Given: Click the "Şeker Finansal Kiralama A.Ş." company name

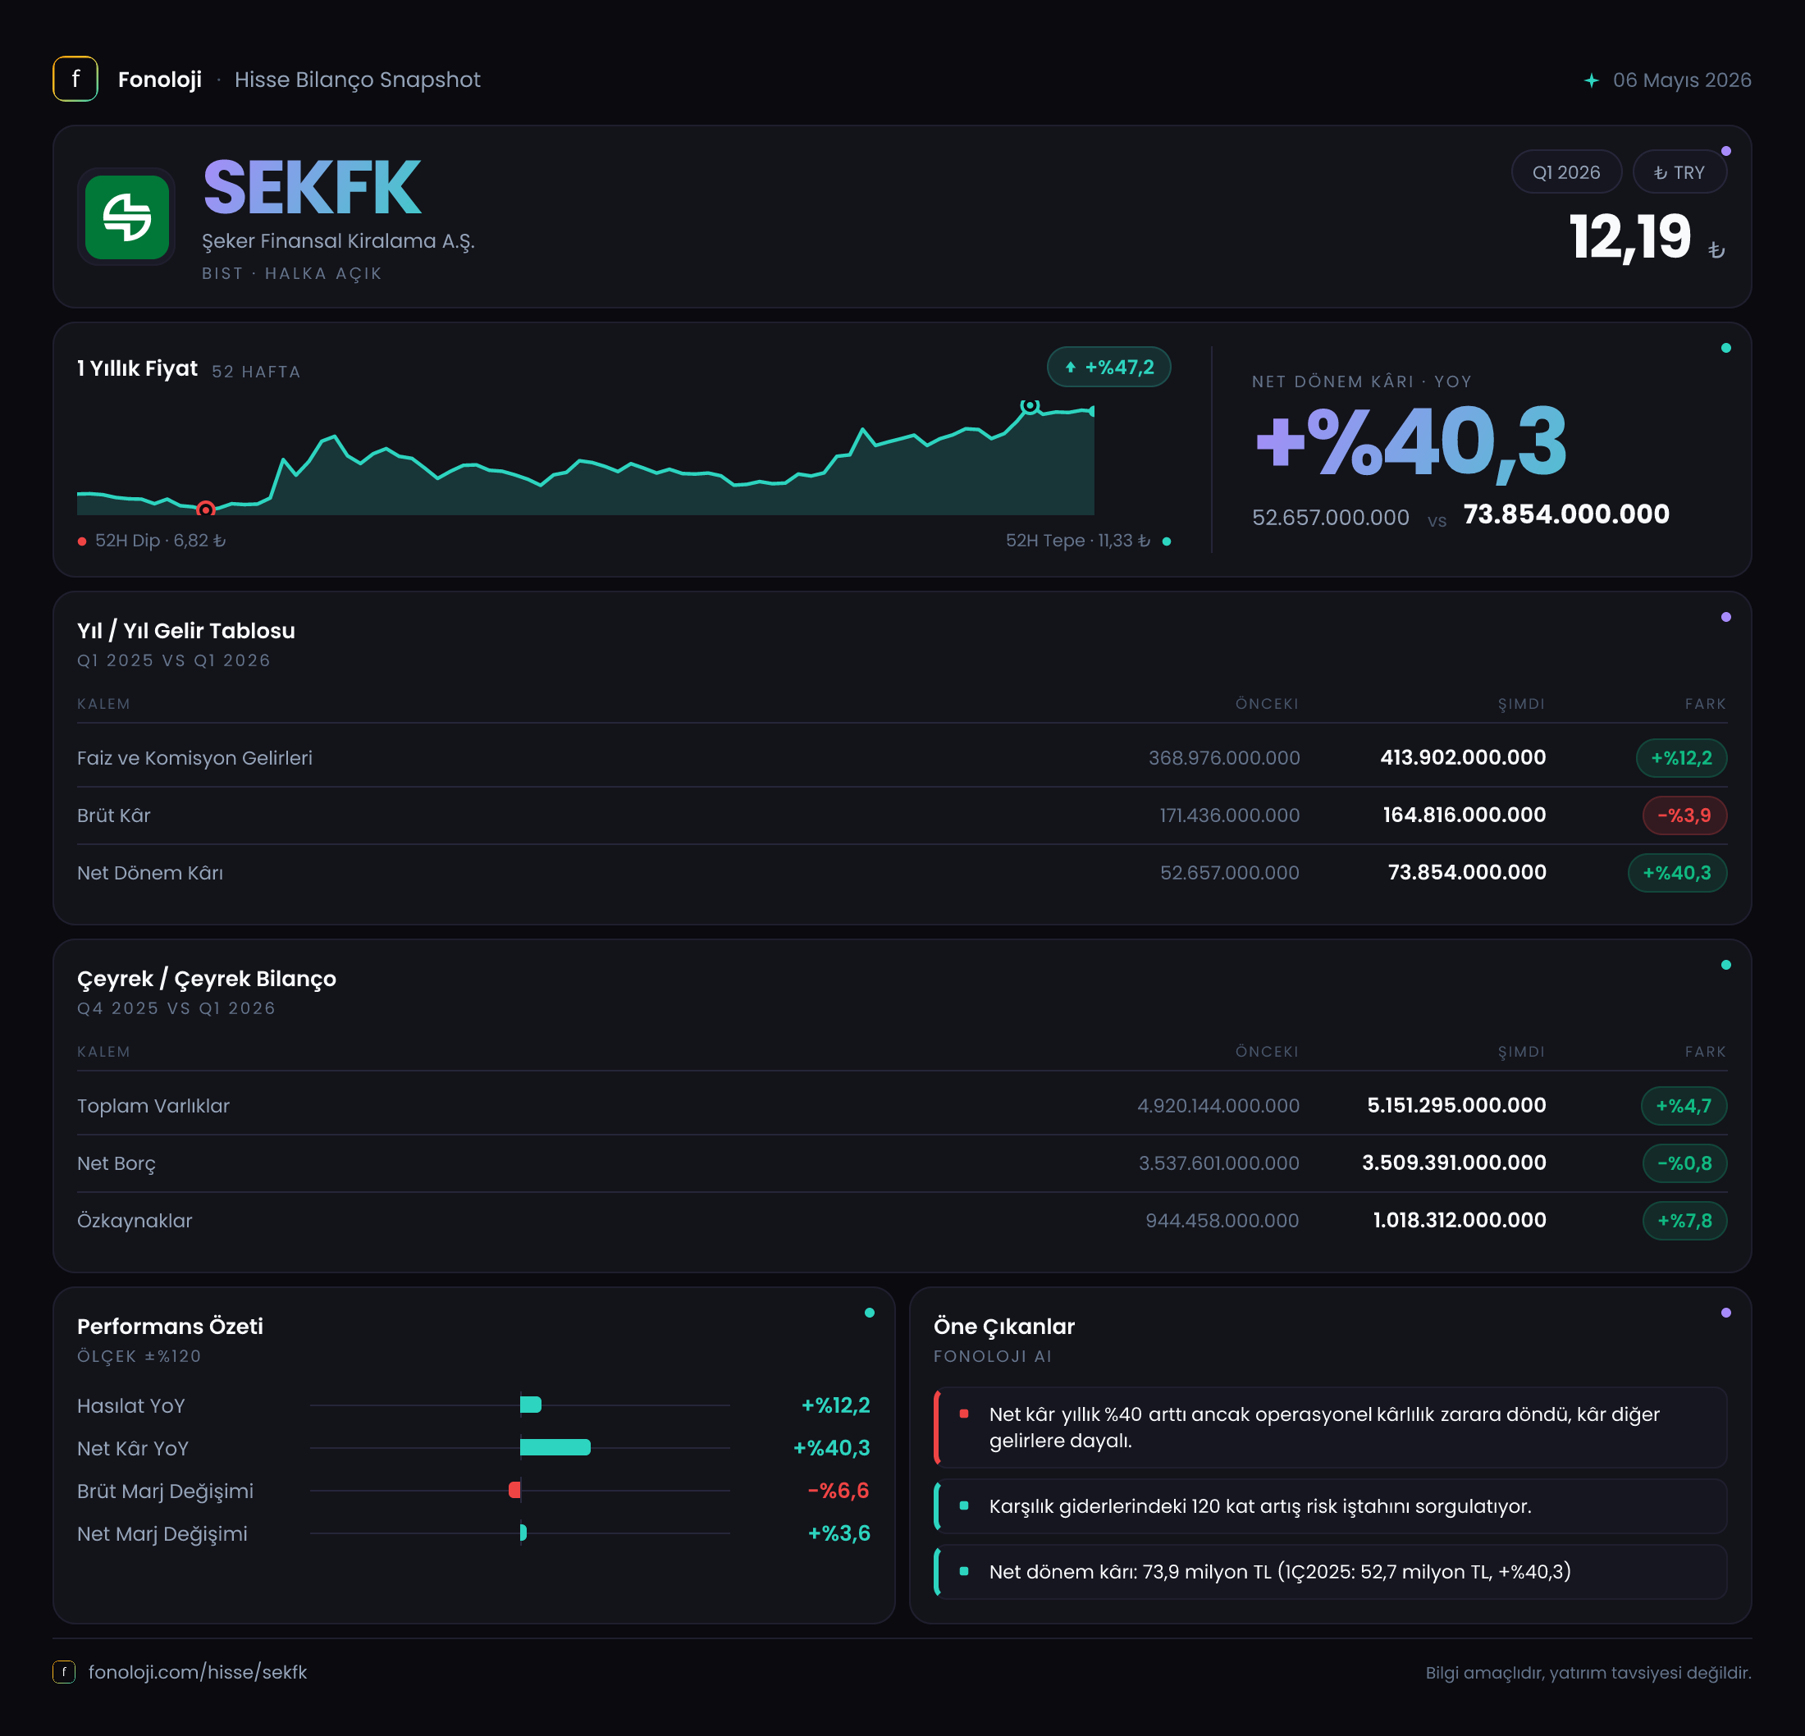Looking at the screenshot, I should click(338, 241).
